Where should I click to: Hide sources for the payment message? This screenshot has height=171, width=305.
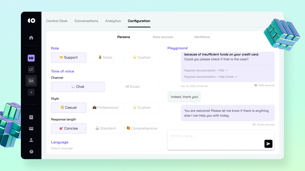(x=265, y=85)
